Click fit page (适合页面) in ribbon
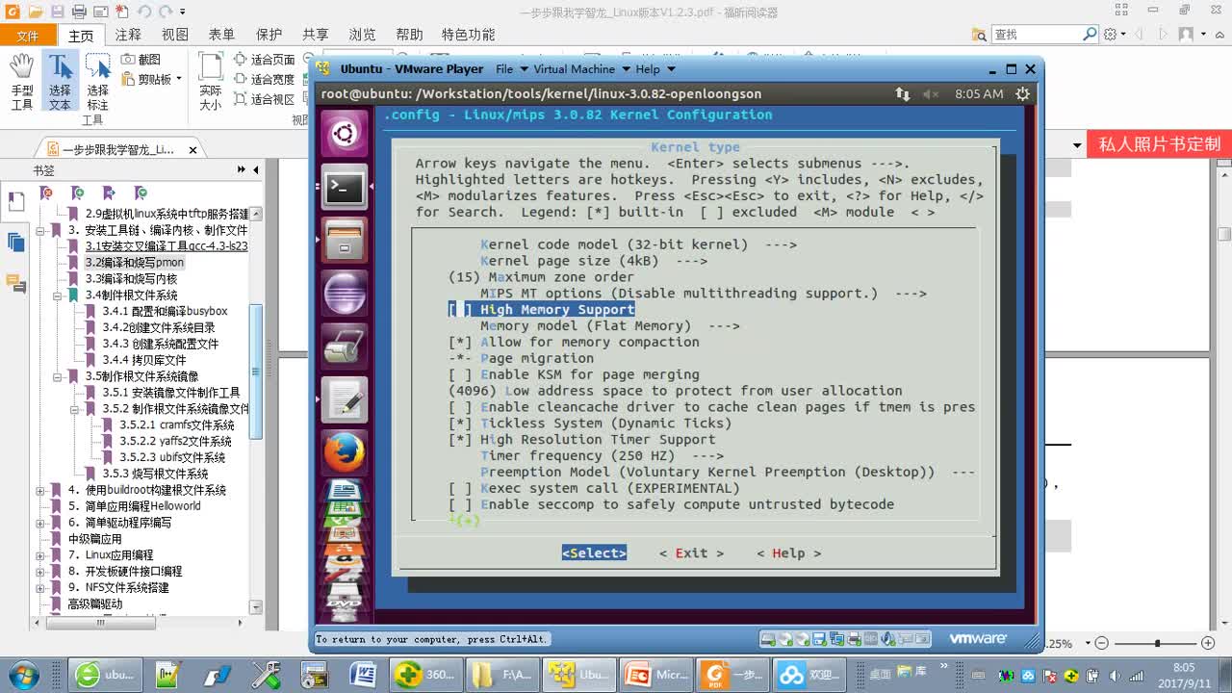This screenshot has height=693, width=1232. pyautogui.click(x=264, y=60)
